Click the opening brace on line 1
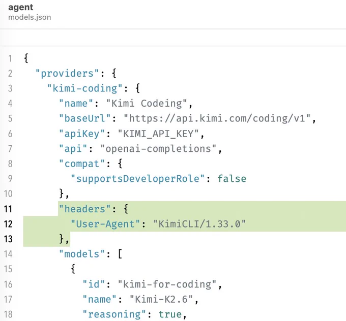Screen dimensions: 346x321 (x=26, y=58)
